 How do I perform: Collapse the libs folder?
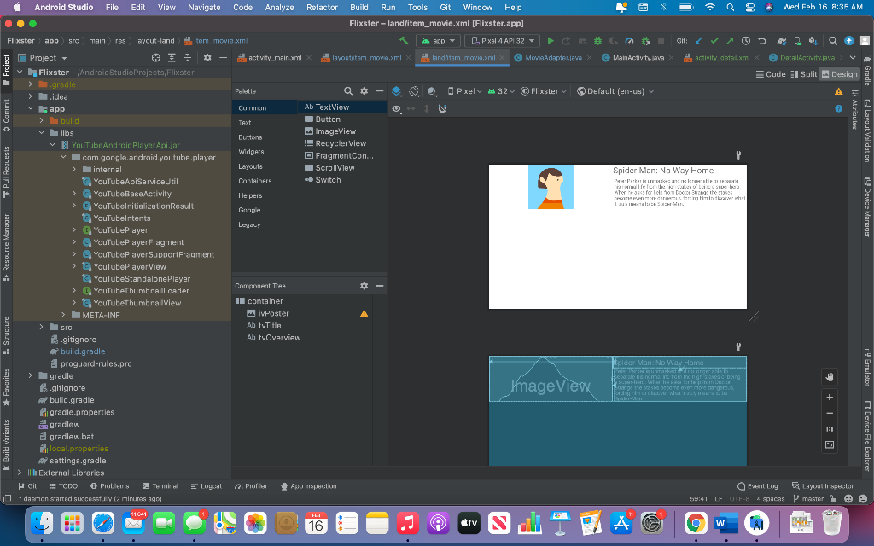(41, 133)
